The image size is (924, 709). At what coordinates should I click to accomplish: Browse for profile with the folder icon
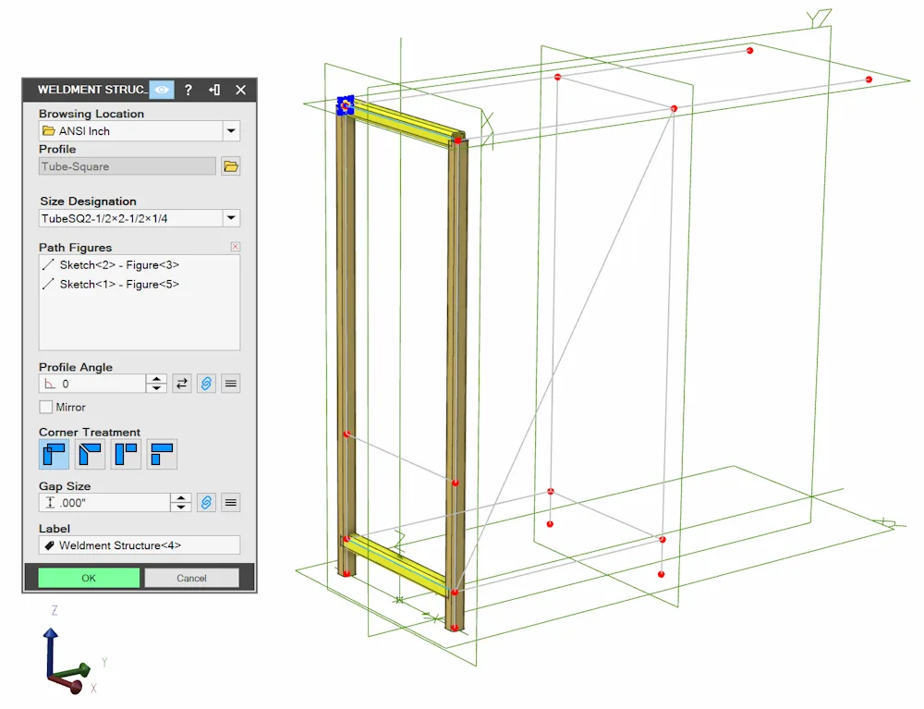231,166
